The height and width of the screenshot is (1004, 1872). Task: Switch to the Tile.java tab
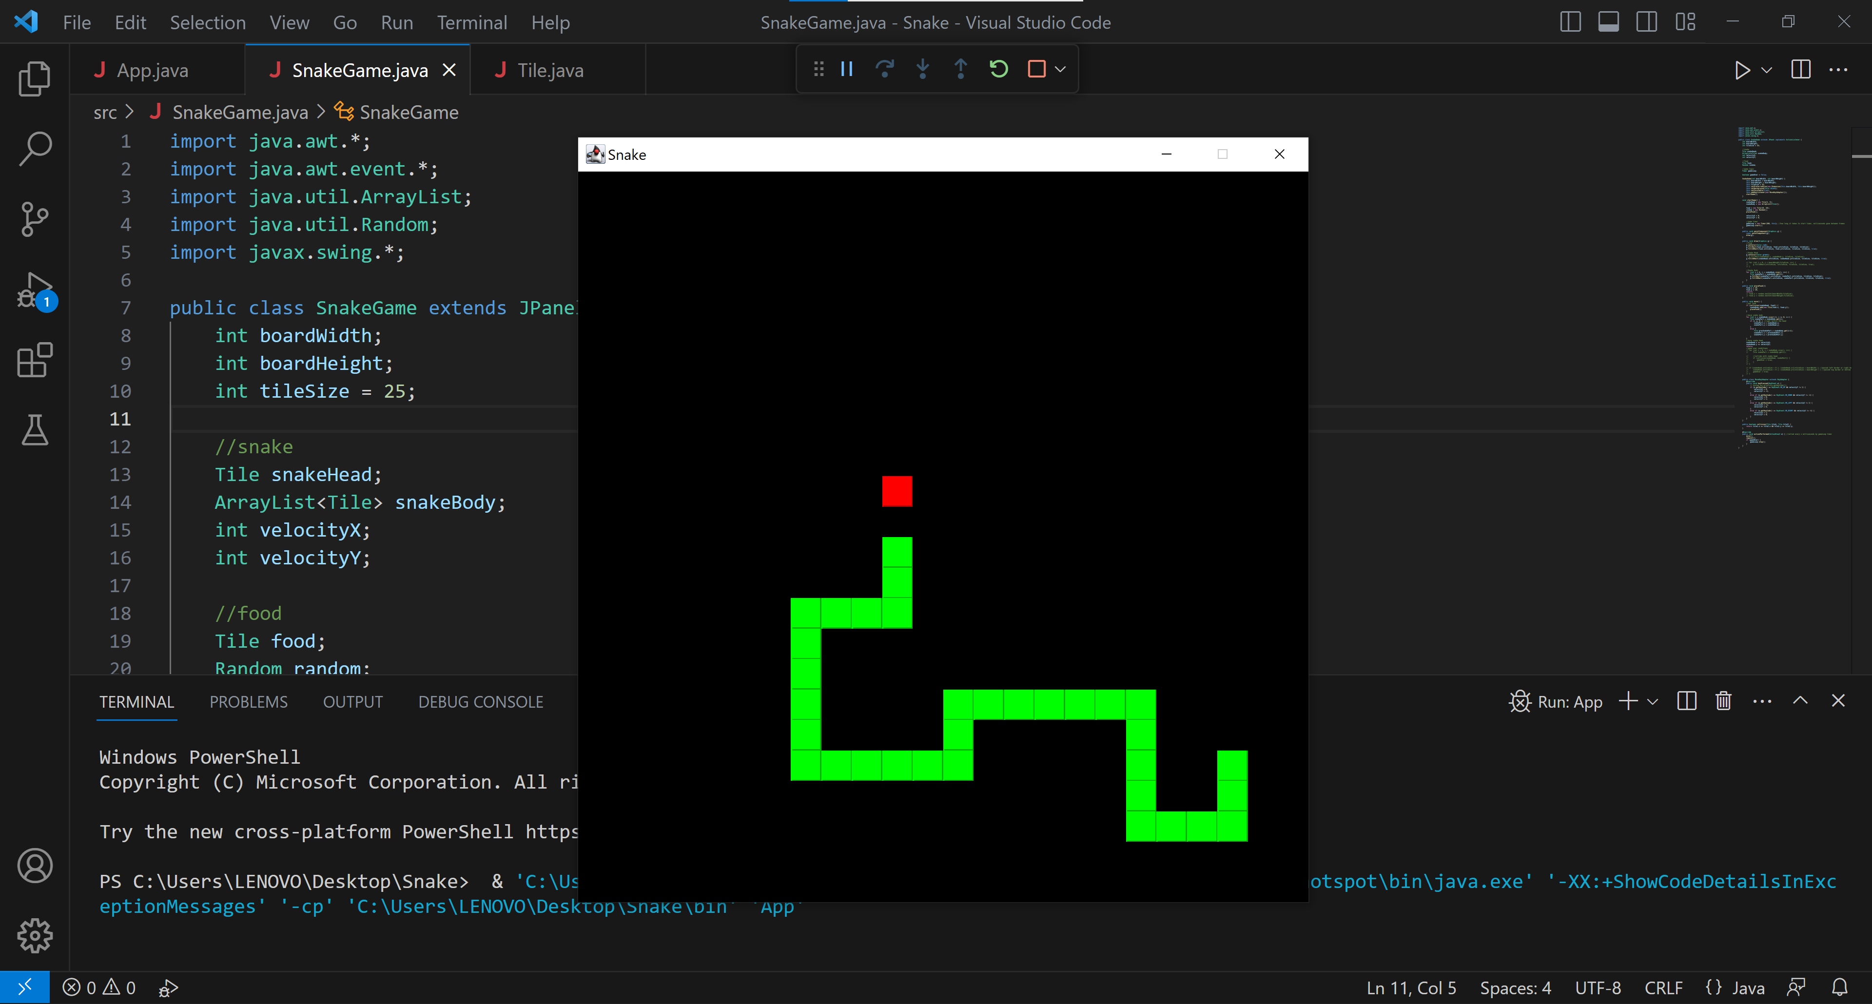550,70
